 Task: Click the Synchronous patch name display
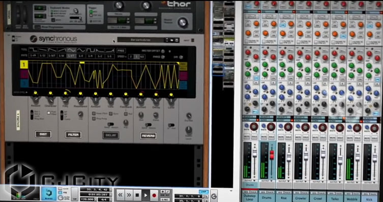141,40
